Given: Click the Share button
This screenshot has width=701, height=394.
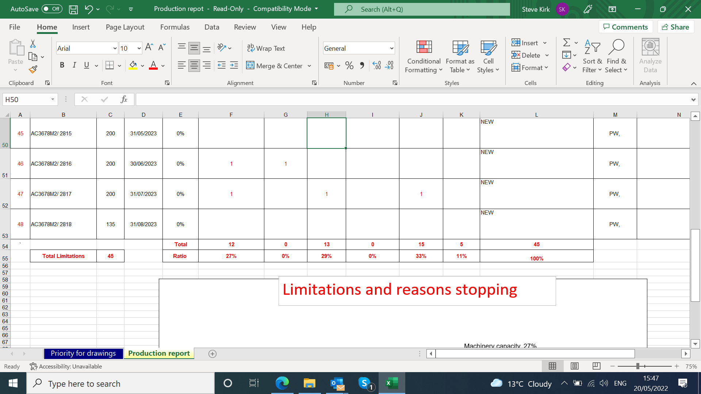Looking at the screenshot, I should tap(675, 27).
